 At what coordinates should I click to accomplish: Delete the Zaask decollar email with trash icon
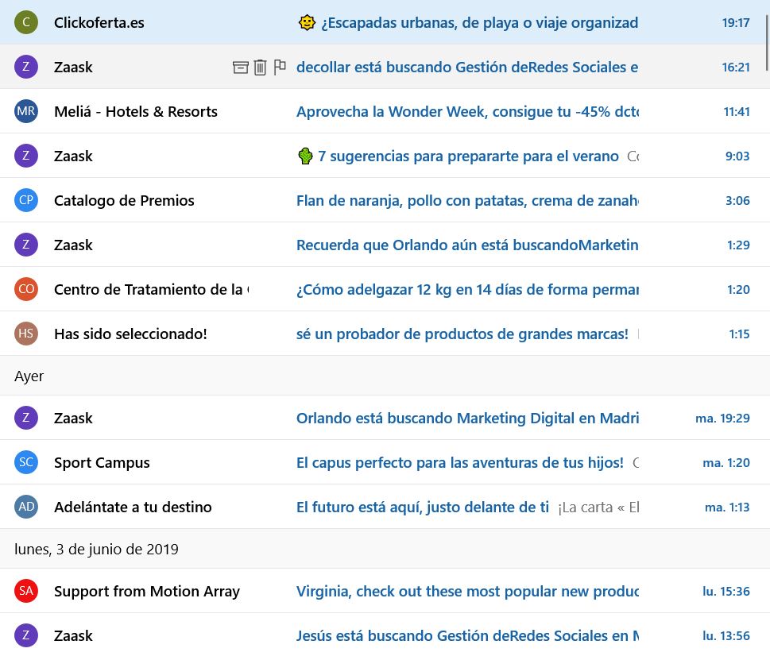[261, 68]
